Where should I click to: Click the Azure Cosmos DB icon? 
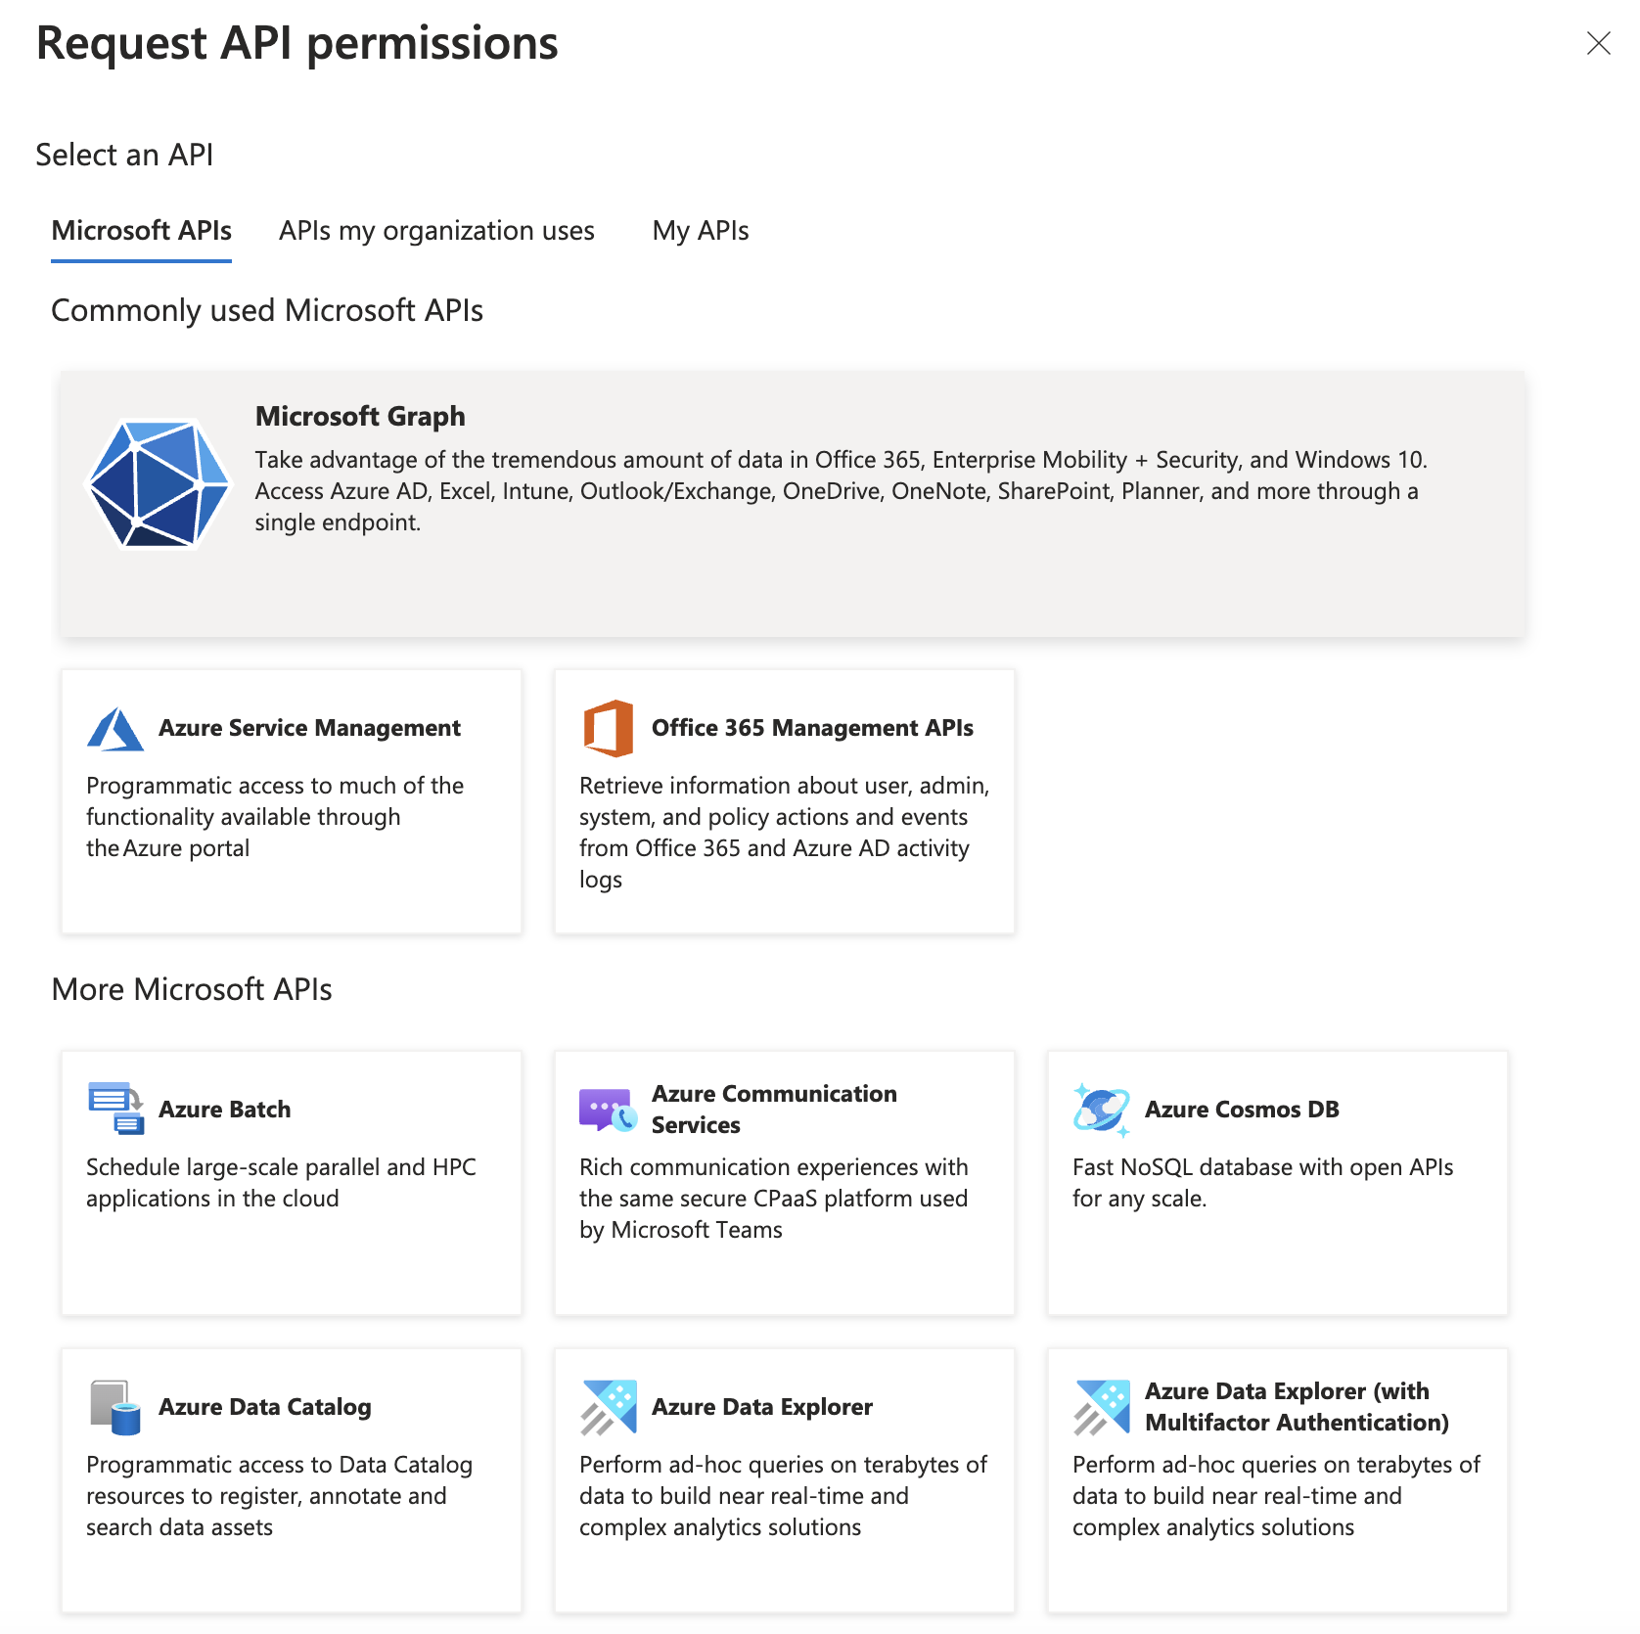(x=1100, y=1109)
